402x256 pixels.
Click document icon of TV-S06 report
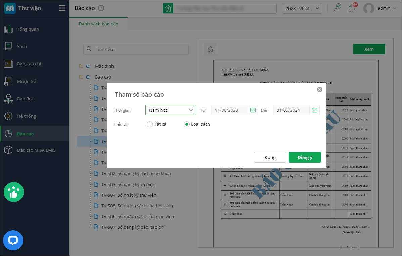click(96, 216)
